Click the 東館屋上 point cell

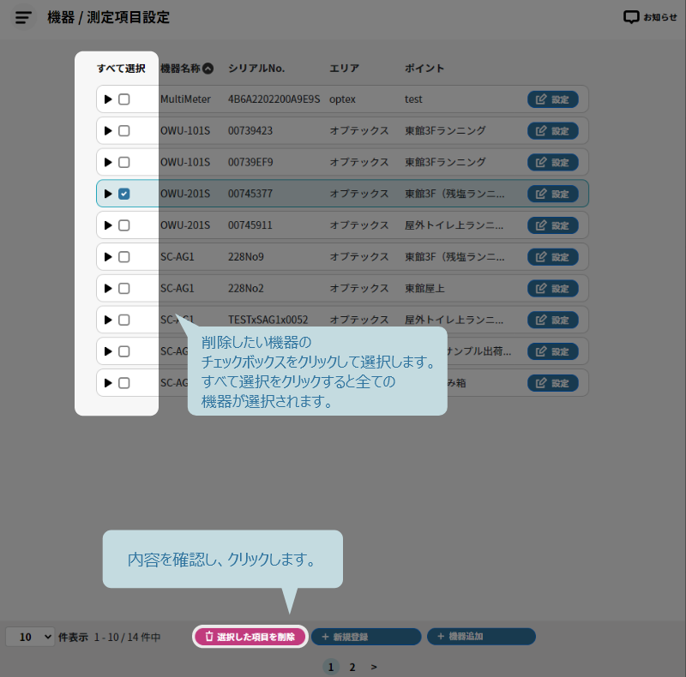point(424,288)
